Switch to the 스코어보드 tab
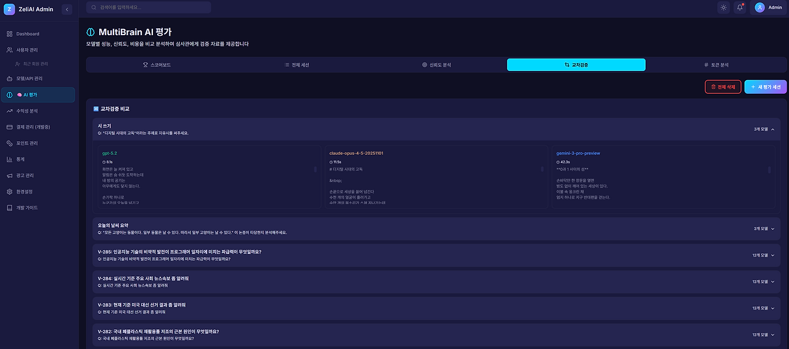The image size is (789, 349). tap(157, 65)
